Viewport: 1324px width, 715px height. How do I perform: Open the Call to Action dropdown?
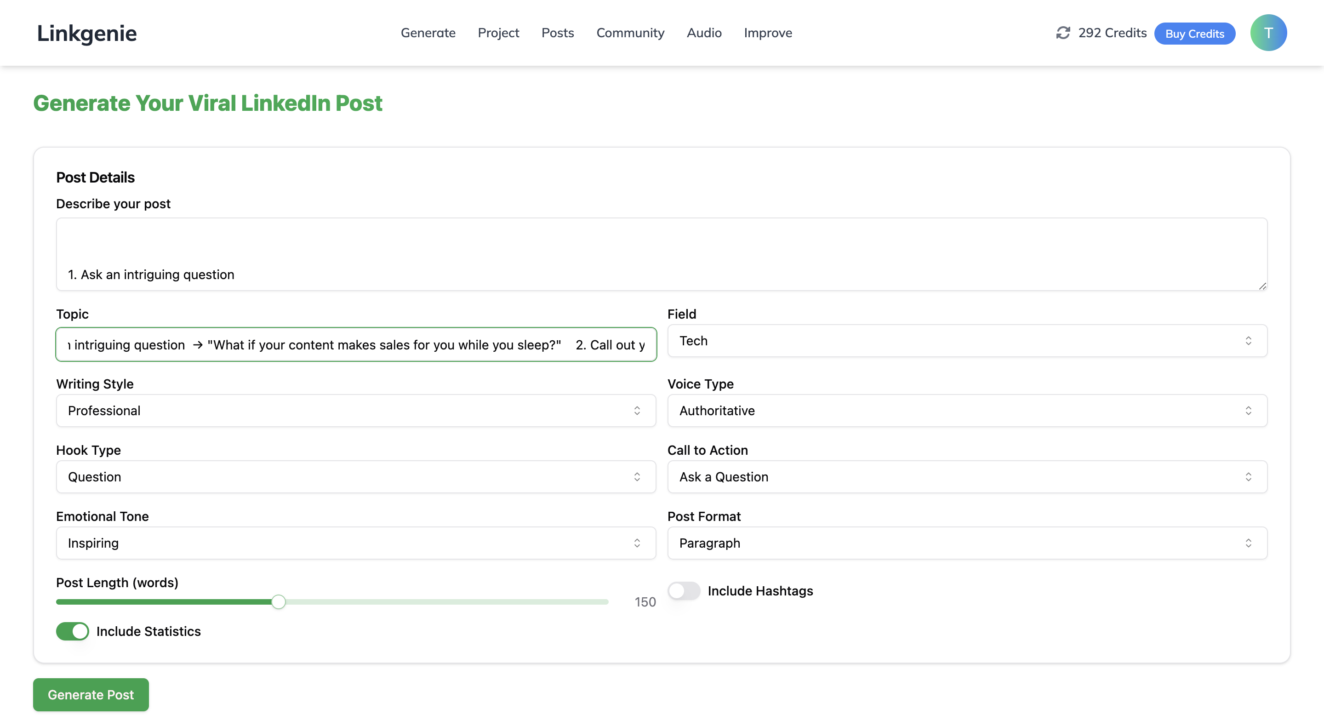click(x=967, y=477)
